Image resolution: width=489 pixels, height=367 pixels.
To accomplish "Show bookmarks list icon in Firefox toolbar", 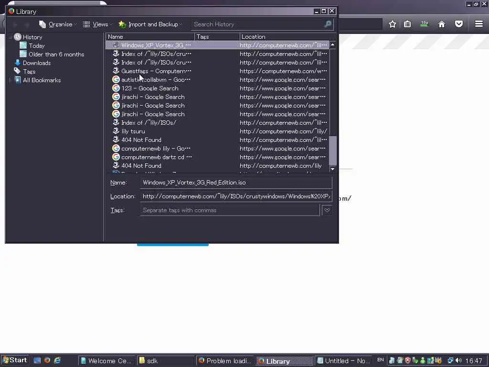I will (x=407, y=24).
